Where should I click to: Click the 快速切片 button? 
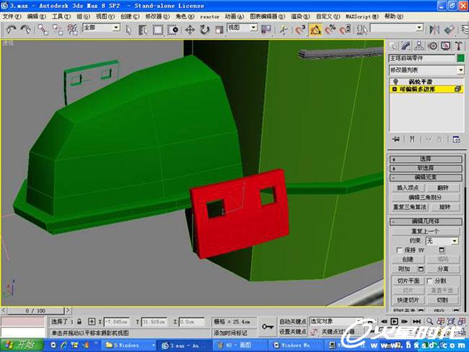(408, 300)
